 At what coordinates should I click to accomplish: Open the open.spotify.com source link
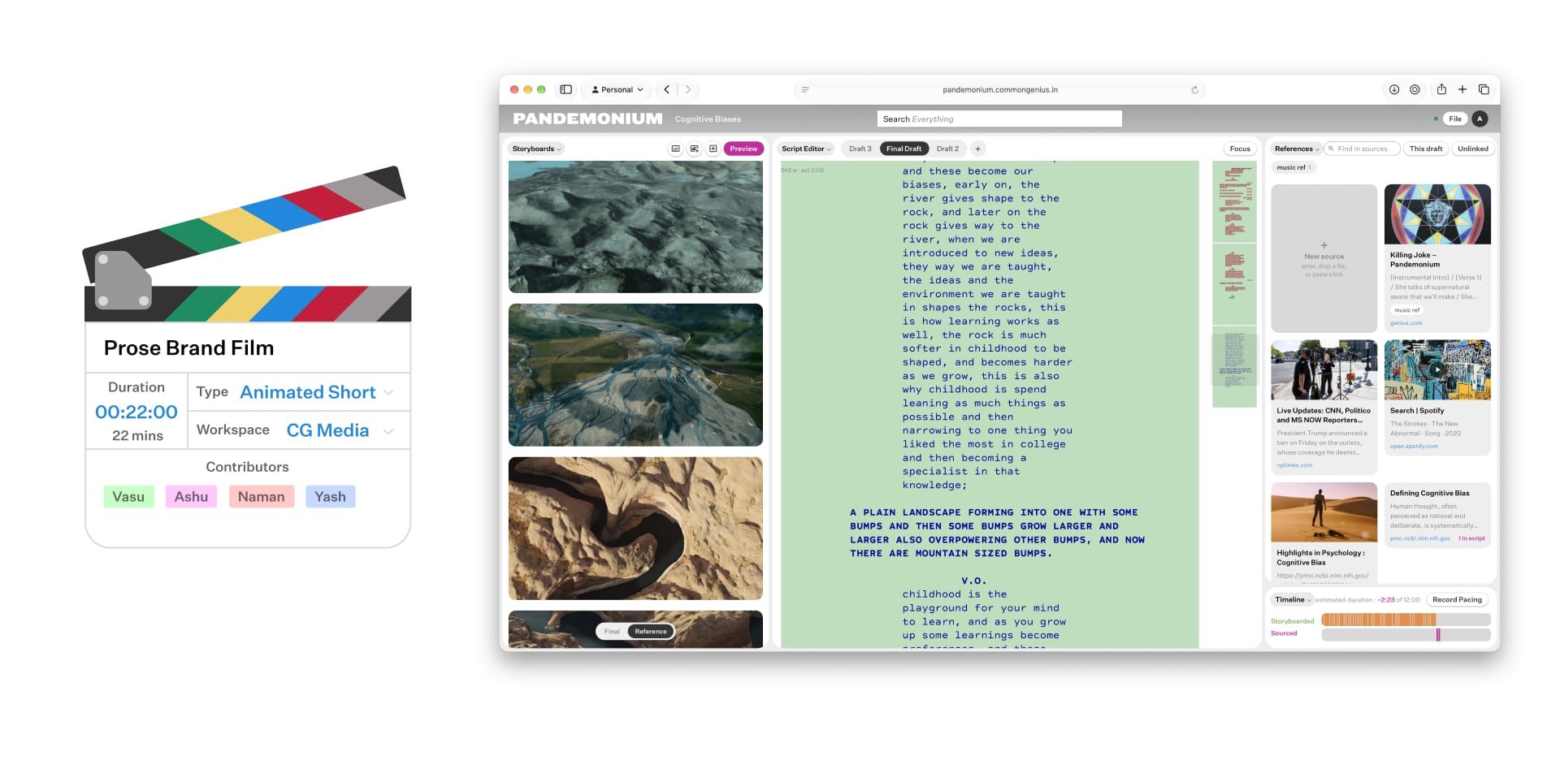[x=1414, y=446]
